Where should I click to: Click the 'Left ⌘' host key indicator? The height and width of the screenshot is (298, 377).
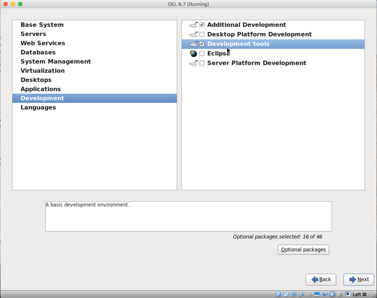(359, 294)
